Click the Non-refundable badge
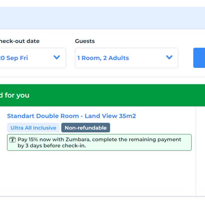This screenshot has height=205, width=205. coord(85,128)
